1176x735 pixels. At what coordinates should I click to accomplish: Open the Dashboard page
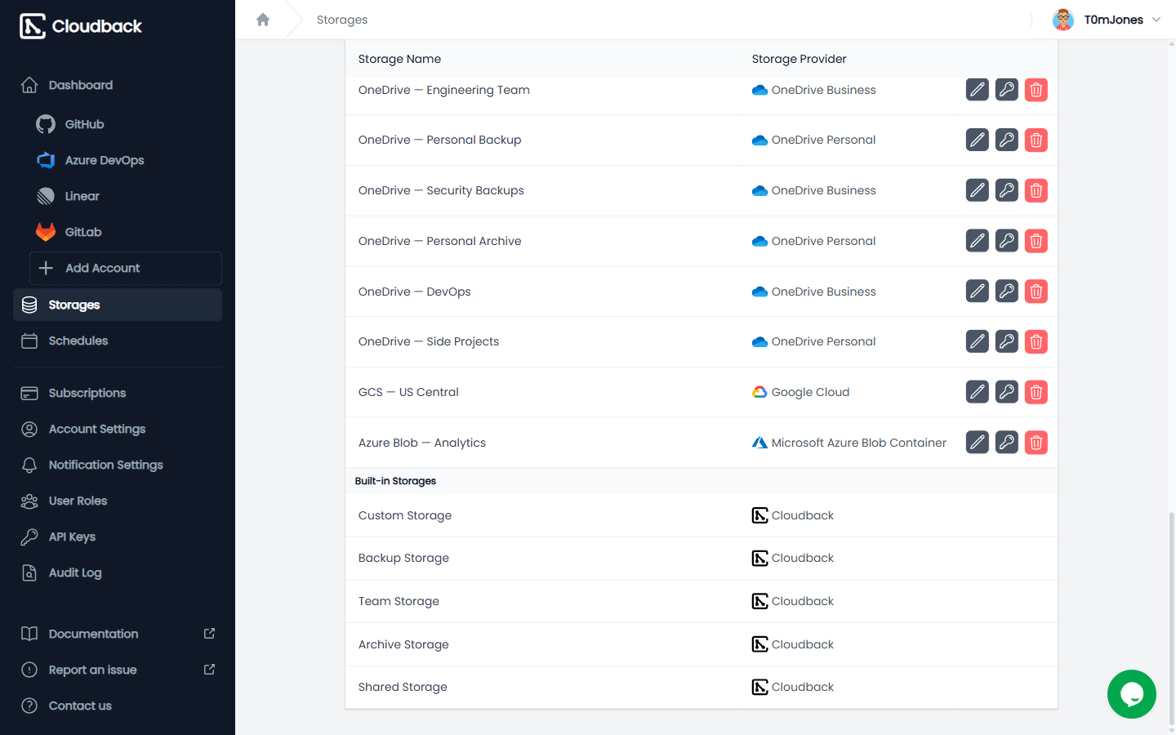(118, 85)
